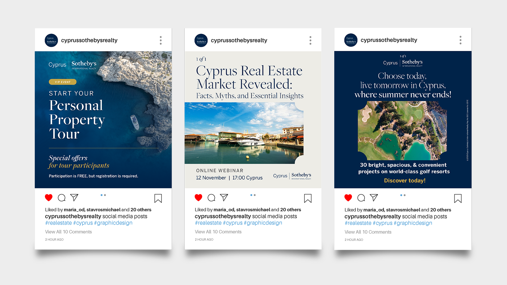Screen dimensions: 507x285
Task: Open #realestate hashtag under the webinar post
Action: click(208, 223)
